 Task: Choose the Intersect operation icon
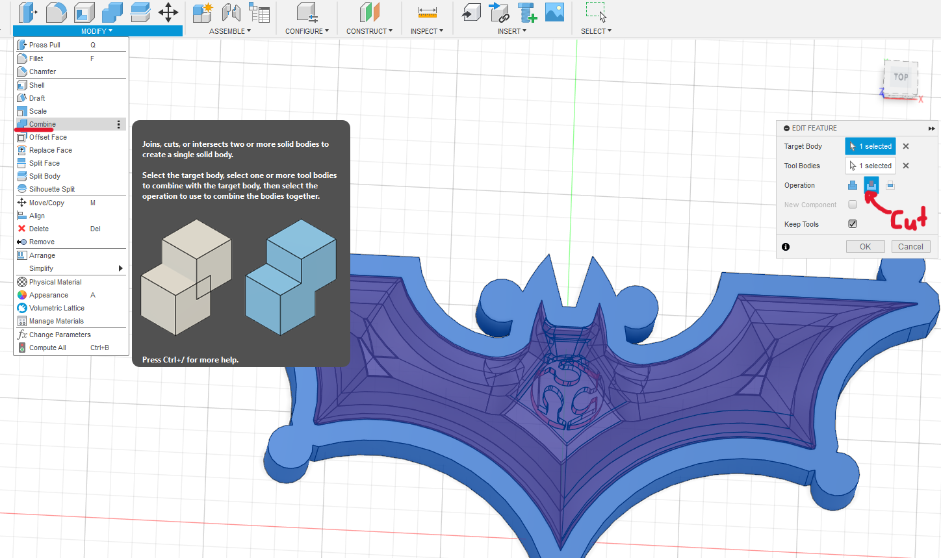coord(890,185)
